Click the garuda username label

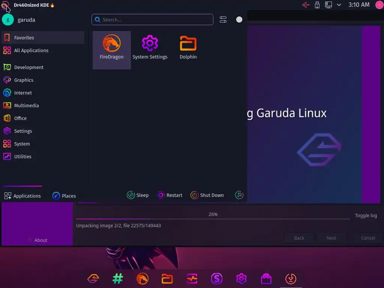pos(26,20)
